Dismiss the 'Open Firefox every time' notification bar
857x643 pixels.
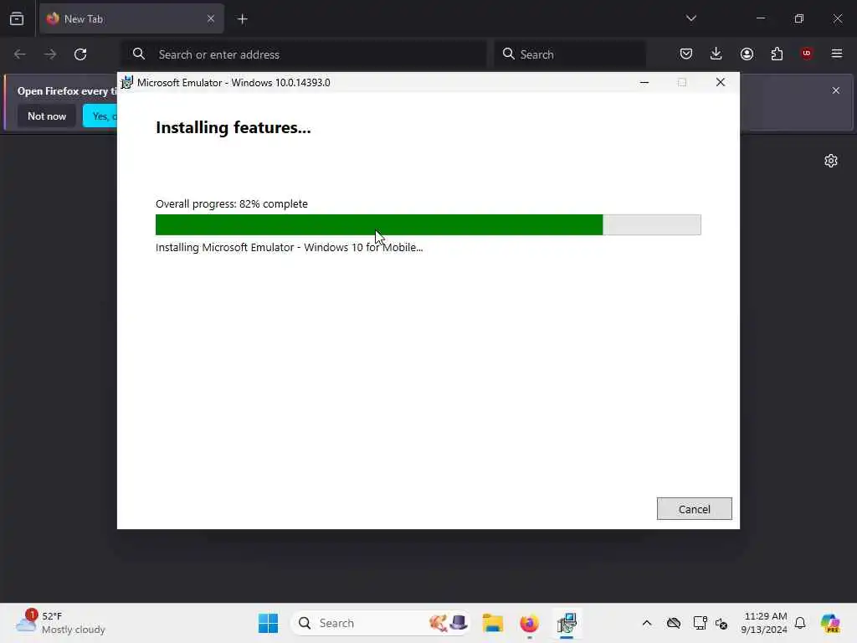pyautogui.click(x=836, y=90)
